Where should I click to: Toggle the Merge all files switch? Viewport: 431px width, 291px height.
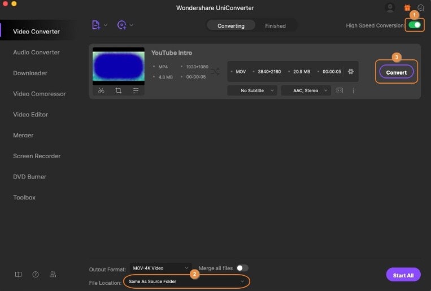(242, 268)
